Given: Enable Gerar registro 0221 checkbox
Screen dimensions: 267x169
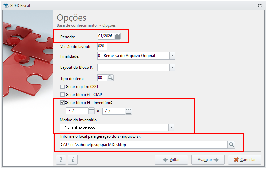Looking at the screenshot, I should [x=63, y=87].
